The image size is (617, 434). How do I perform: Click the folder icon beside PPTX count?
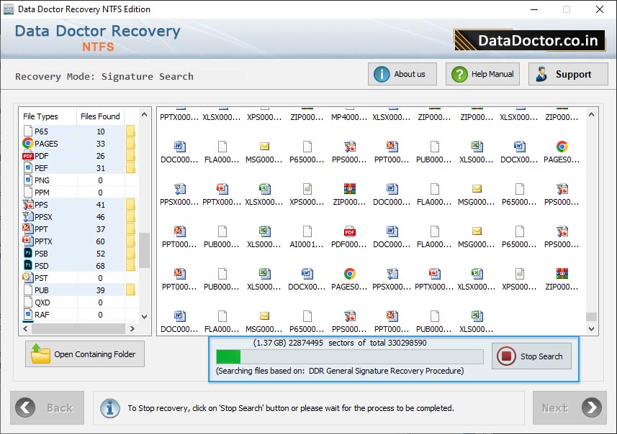click(130, 244)
